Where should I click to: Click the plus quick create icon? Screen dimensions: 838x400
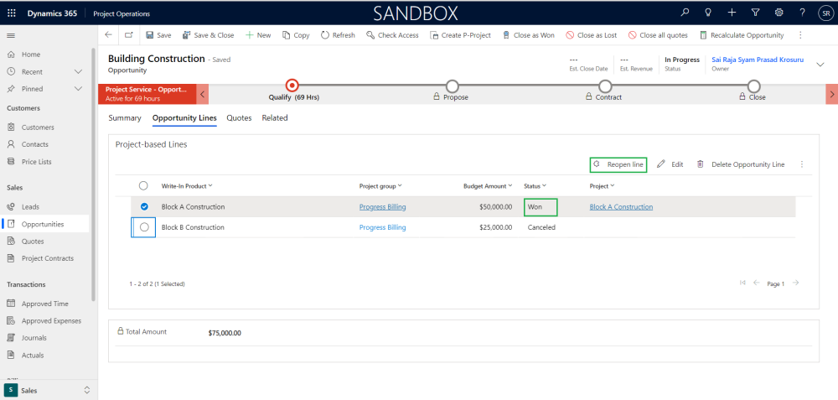tap(732, 13)
